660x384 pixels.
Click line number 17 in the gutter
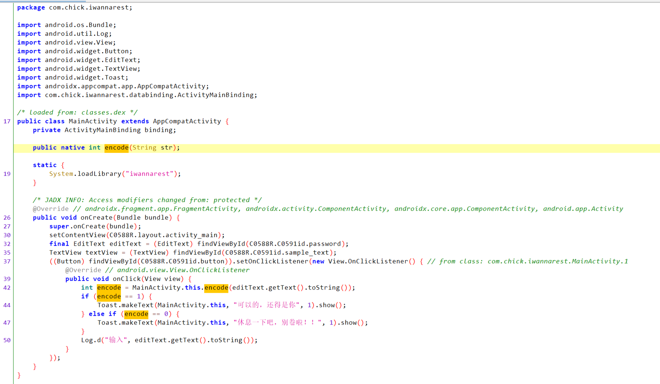pos(7,121)
